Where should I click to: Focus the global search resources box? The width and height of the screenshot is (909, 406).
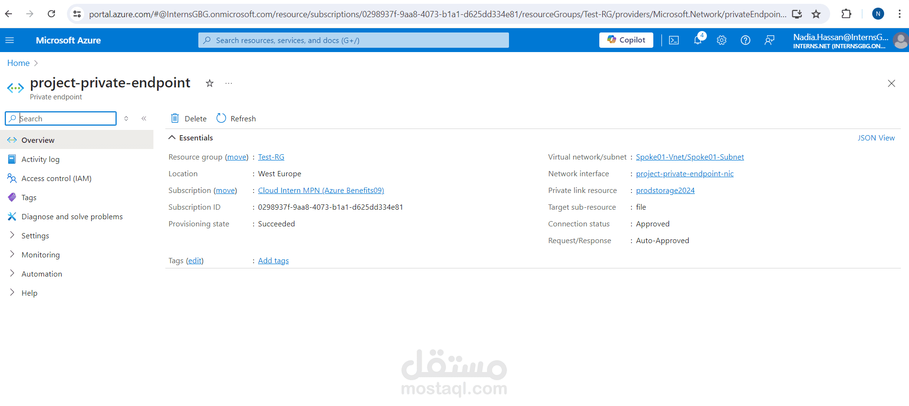coord(354,40)
